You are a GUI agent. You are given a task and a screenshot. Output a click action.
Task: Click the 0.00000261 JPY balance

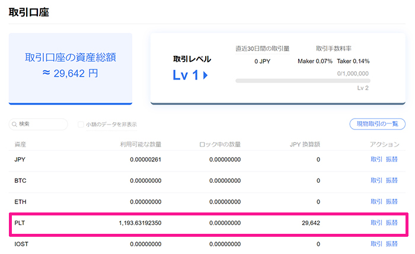point(146,160)
